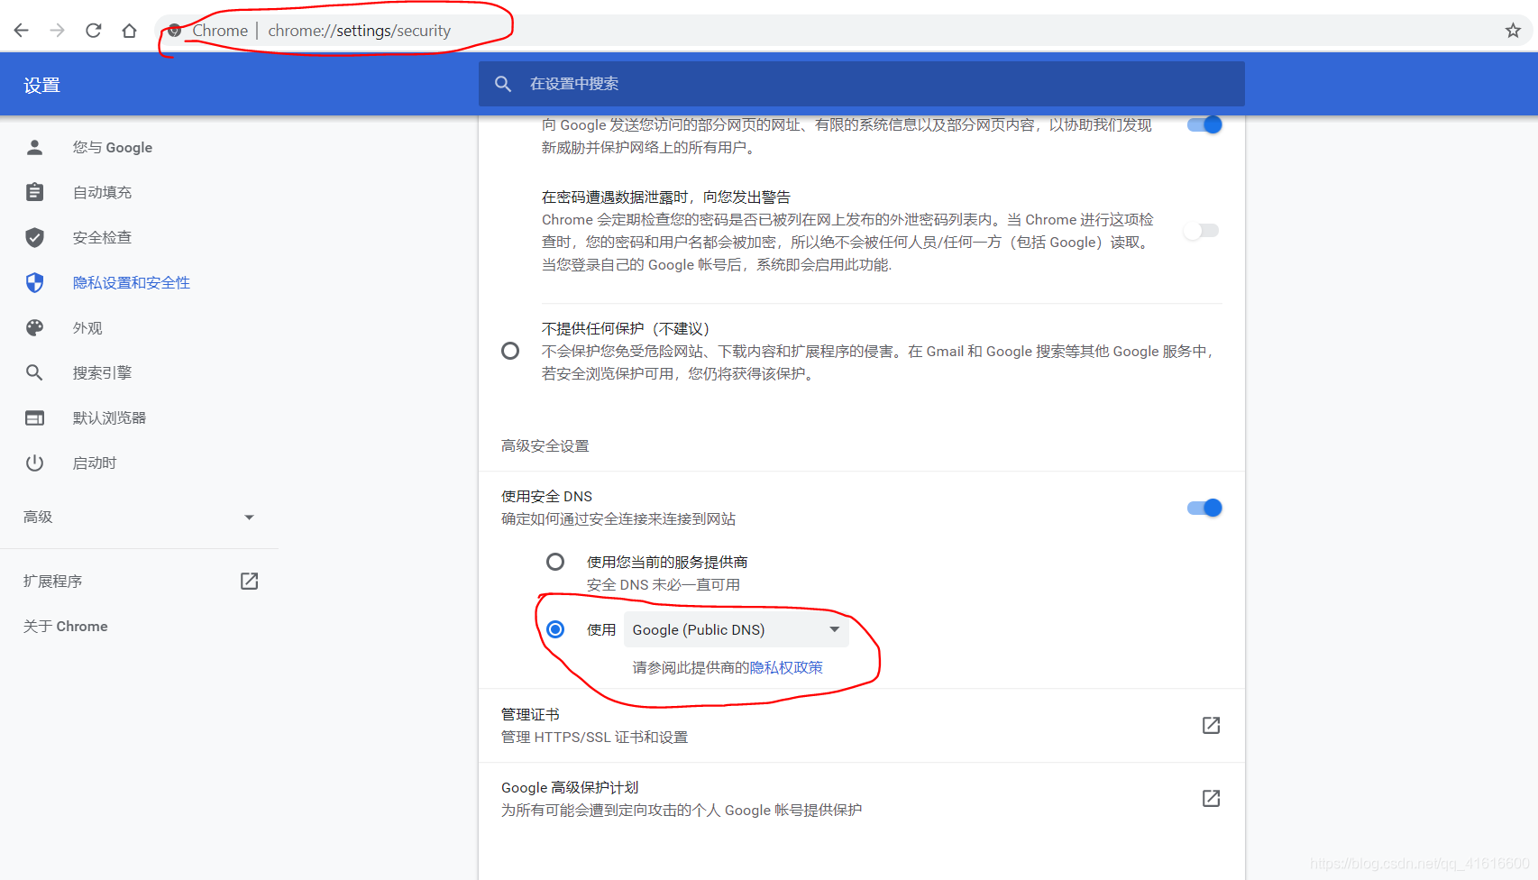This screenshot has width=1538, height=880.
Task: Click the clipboard icon for 自动填充
Action: pos(34,192)
